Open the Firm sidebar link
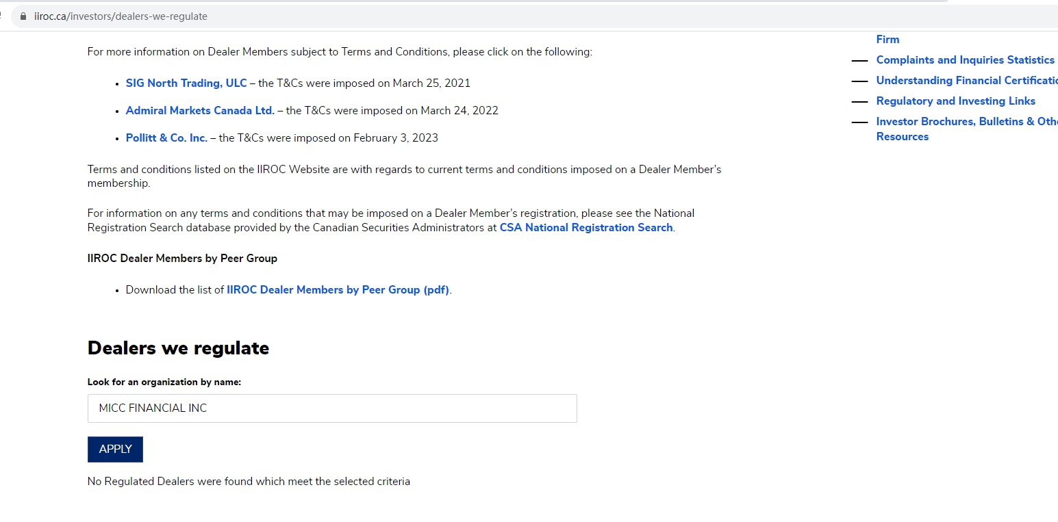This screenshot has height=522, width=1058. pyautogui.click(x=887, y=40)
